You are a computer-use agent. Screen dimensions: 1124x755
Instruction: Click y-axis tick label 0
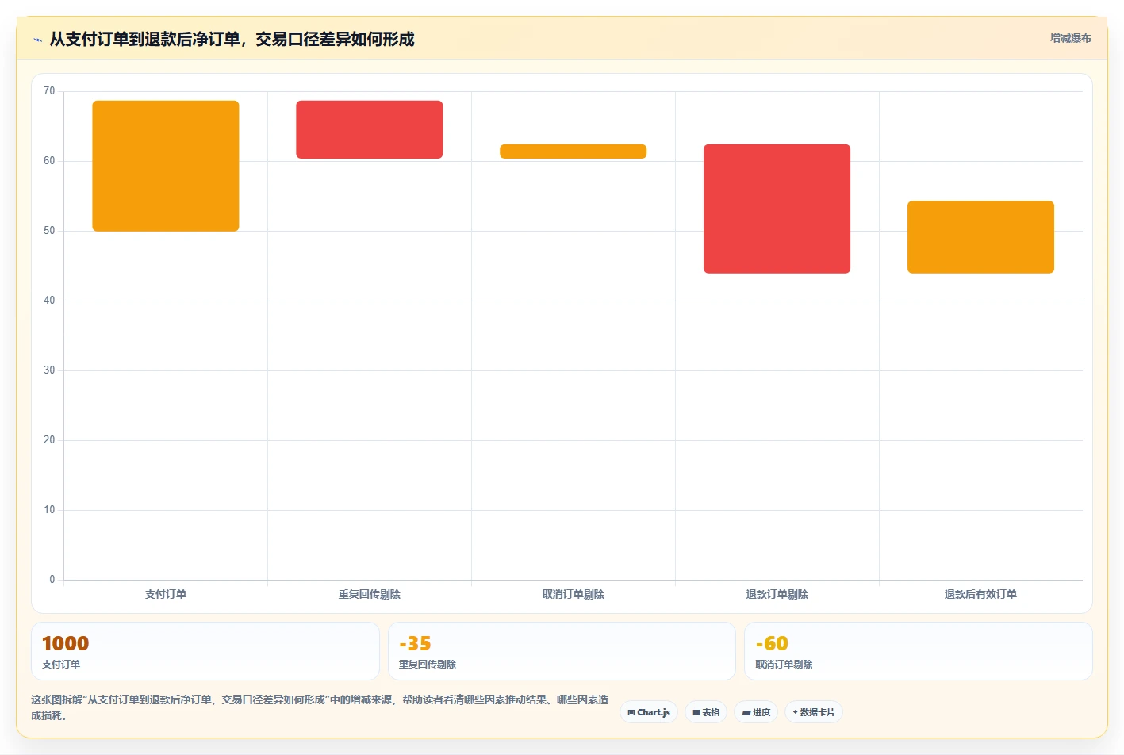click(52, 580)
